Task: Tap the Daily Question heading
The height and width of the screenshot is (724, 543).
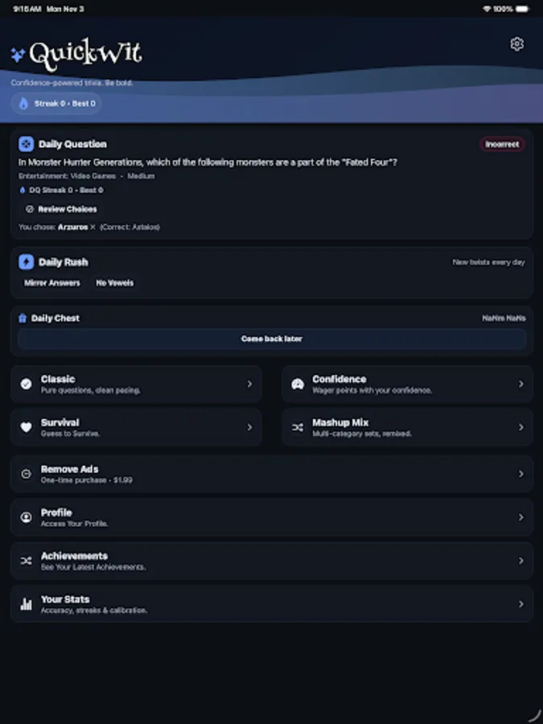Action: 72,144
